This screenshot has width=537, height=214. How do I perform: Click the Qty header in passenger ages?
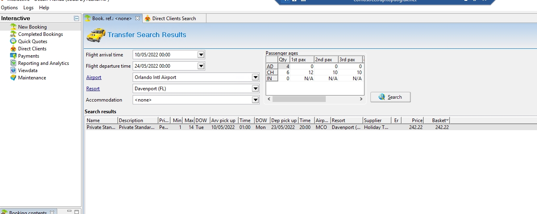click(x=284, y=60)
